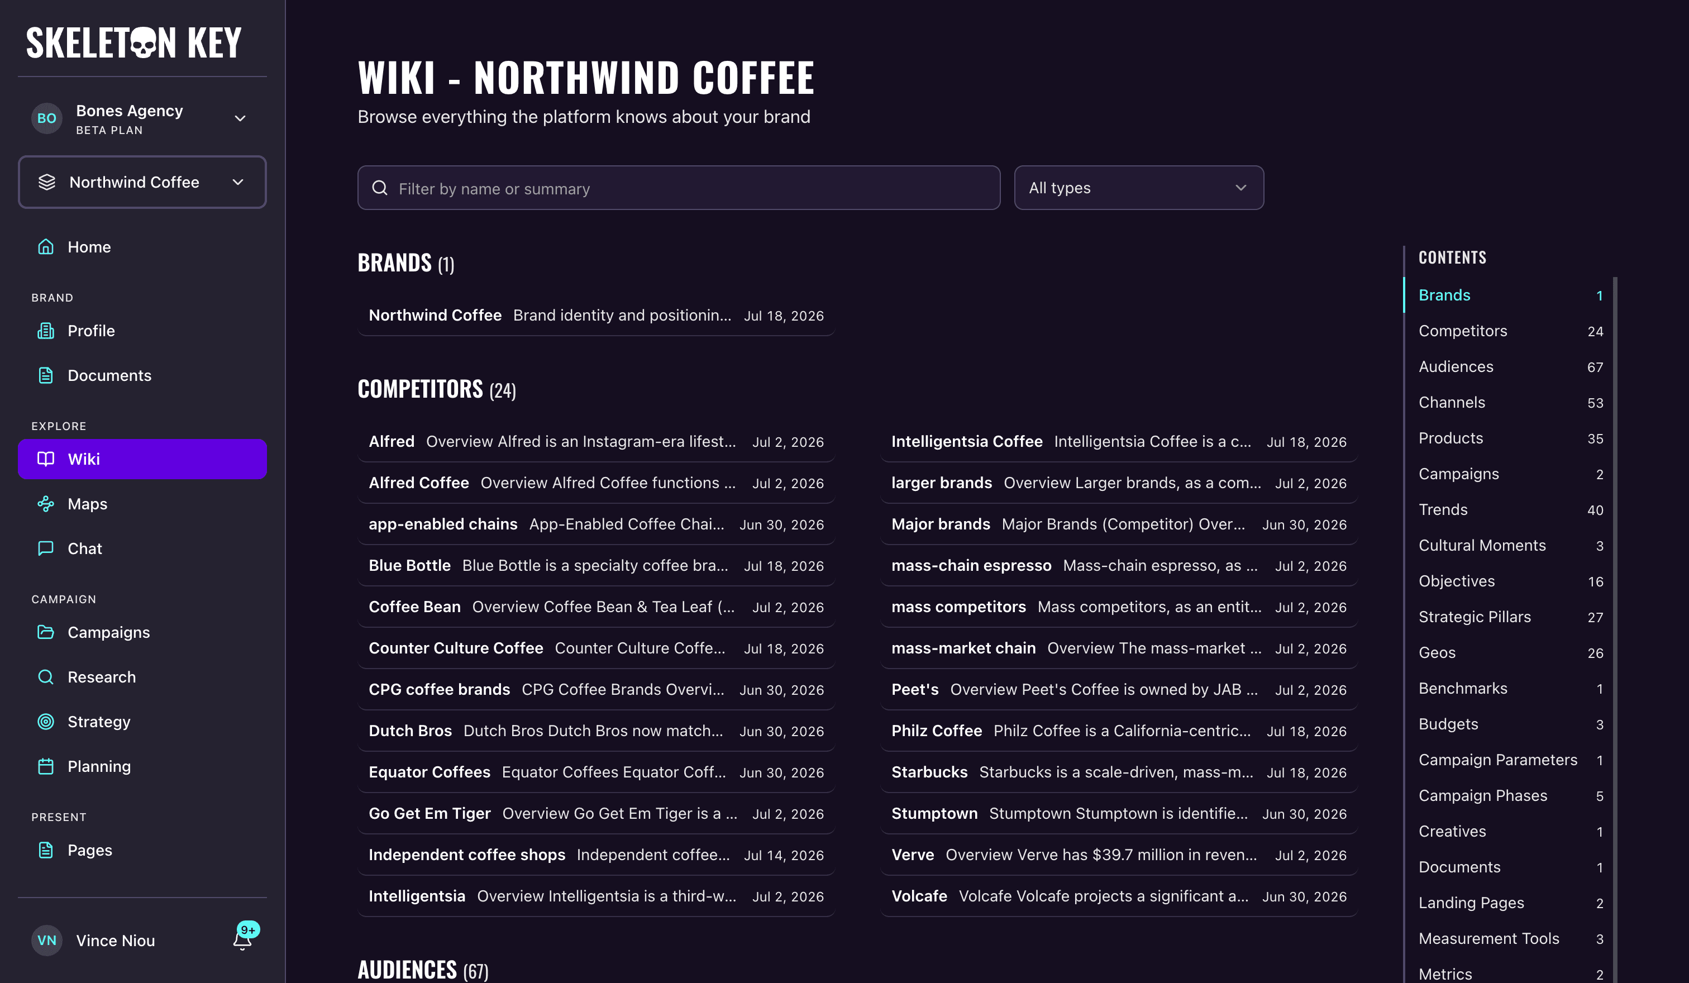The height and width of the screenshot is (983, 1689).
Task: Click the Strategy target icon
Action: 46,721
